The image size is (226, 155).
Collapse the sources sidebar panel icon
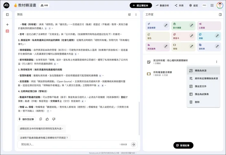[7, 15]
